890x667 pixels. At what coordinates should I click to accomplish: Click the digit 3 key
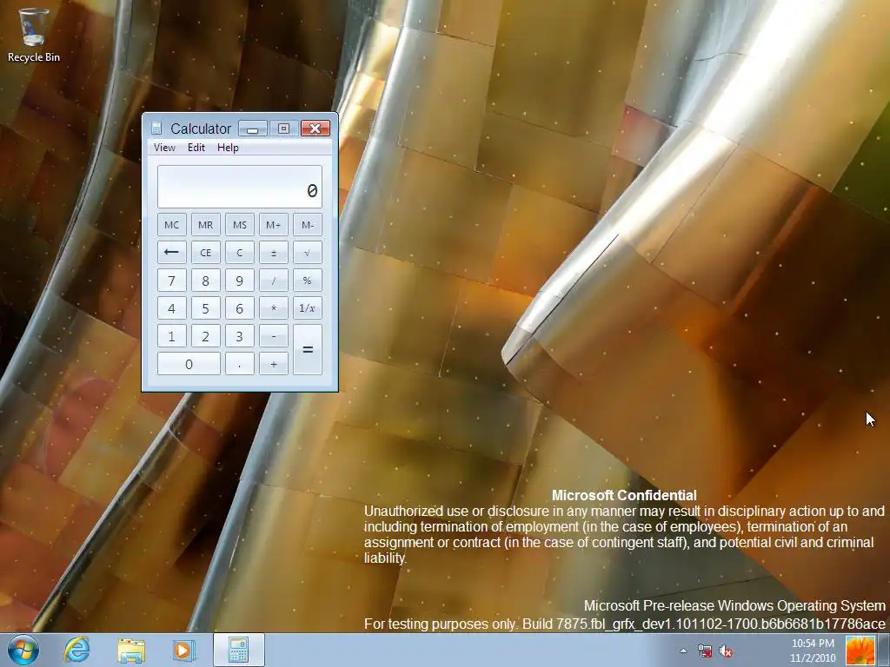click(x=240, y=336)
